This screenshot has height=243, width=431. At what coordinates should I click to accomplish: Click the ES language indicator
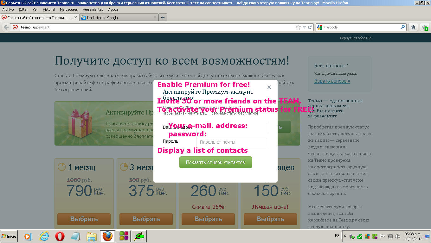337,236
